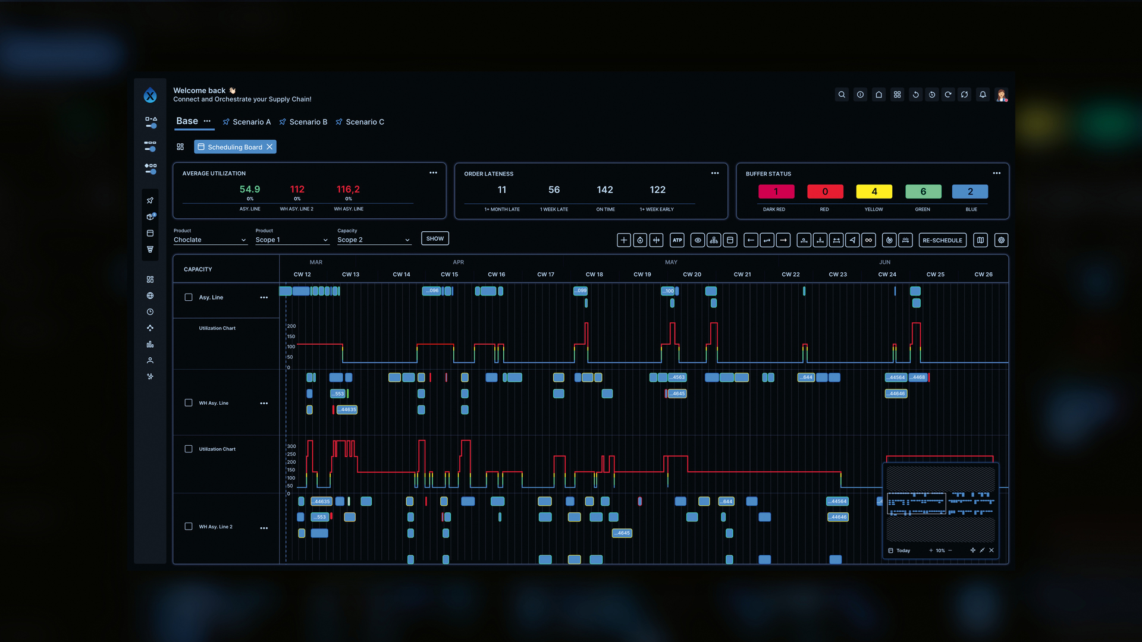This screenshot has height=642, width=1142.
Task: Click the ATP toolbar button
Action: coord(677,240)
